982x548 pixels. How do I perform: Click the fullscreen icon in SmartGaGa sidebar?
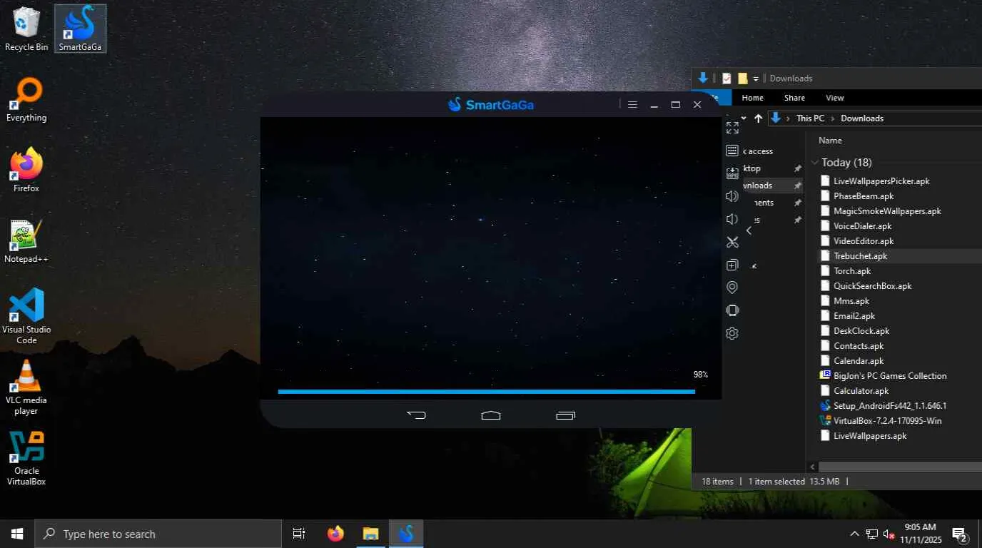[732, 128]
